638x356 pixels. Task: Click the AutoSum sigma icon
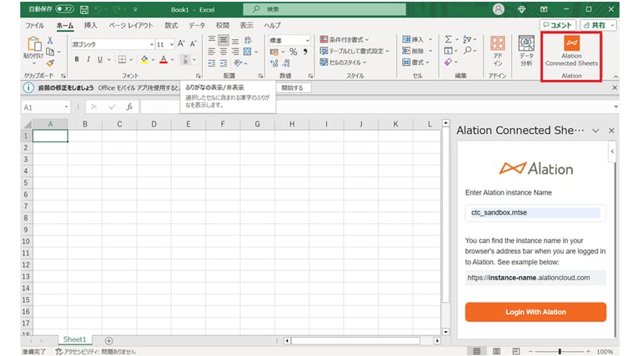point(448,39)
